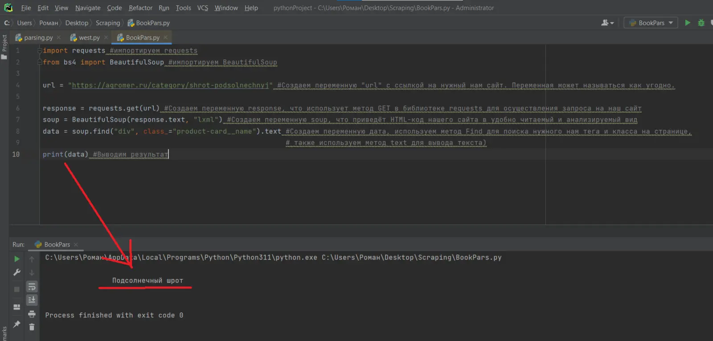This screenshot has width=713, height=341.
Task: Open run configuration settings wrench icon
Action: pos(17,272)
